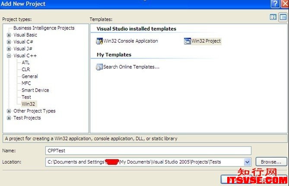
Task: Switch templates to large icons view
Action: click(273, 17)
